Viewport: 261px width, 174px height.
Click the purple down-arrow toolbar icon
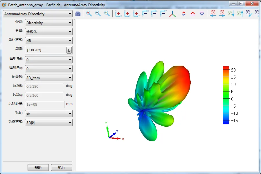point(202,14)
